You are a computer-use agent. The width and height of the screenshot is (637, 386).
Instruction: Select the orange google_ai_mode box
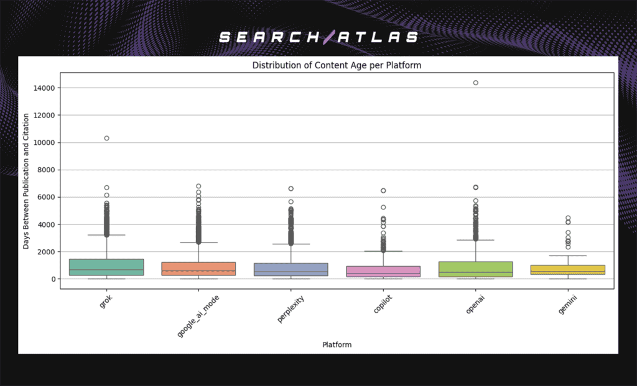(198, 269)
